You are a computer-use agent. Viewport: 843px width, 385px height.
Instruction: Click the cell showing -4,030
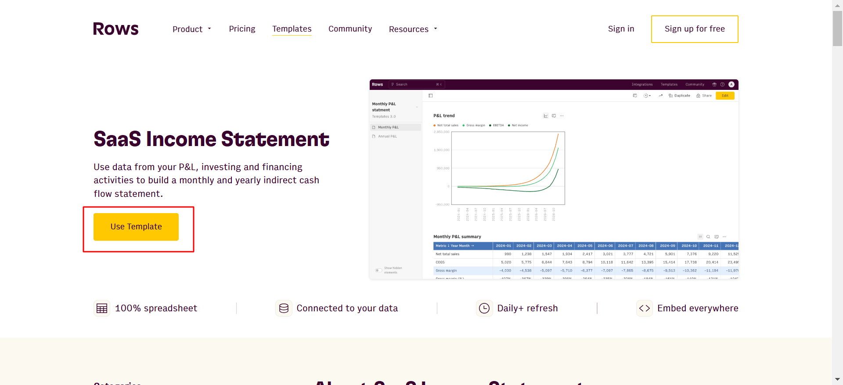pos(503,271)
